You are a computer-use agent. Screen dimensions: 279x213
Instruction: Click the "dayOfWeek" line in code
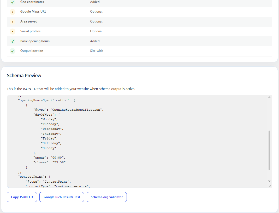[x=47, y=115]
